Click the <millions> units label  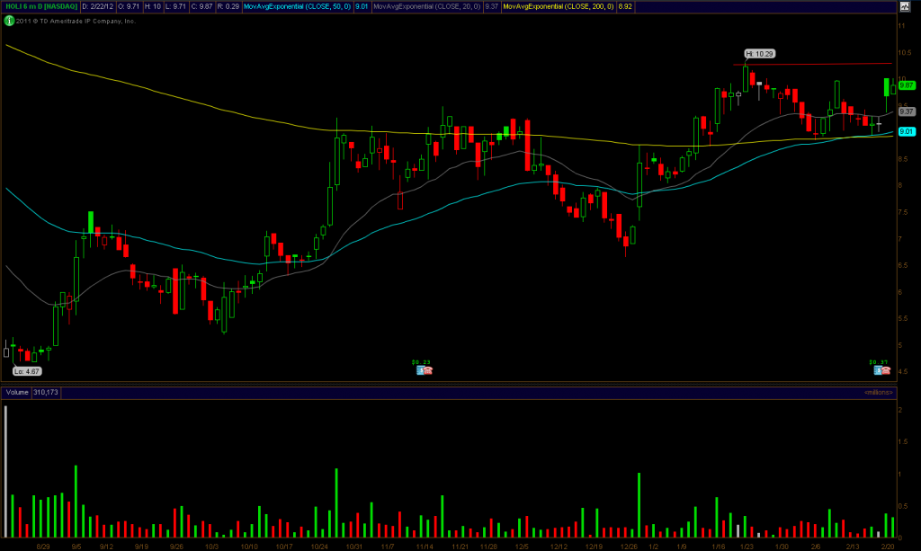pyautogui.click(x=878, y=393)
